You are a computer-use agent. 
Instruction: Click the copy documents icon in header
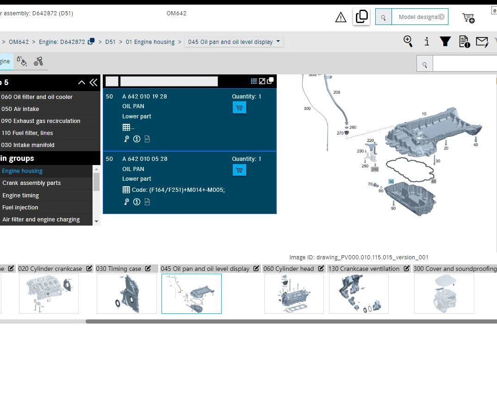(x=361, y=17)
